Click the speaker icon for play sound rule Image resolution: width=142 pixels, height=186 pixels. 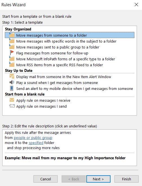(12, 82)
